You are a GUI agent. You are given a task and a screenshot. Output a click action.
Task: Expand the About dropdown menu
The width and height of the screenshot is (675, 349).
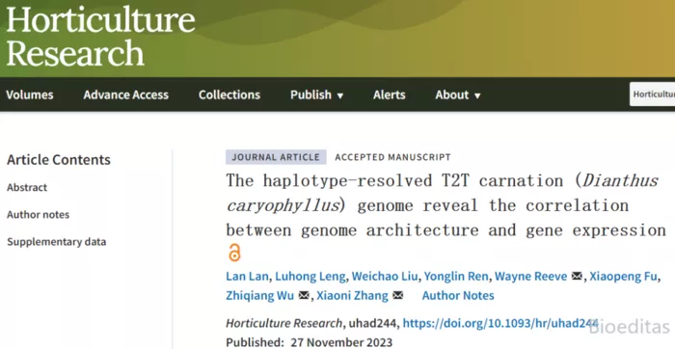coord(458,94)
